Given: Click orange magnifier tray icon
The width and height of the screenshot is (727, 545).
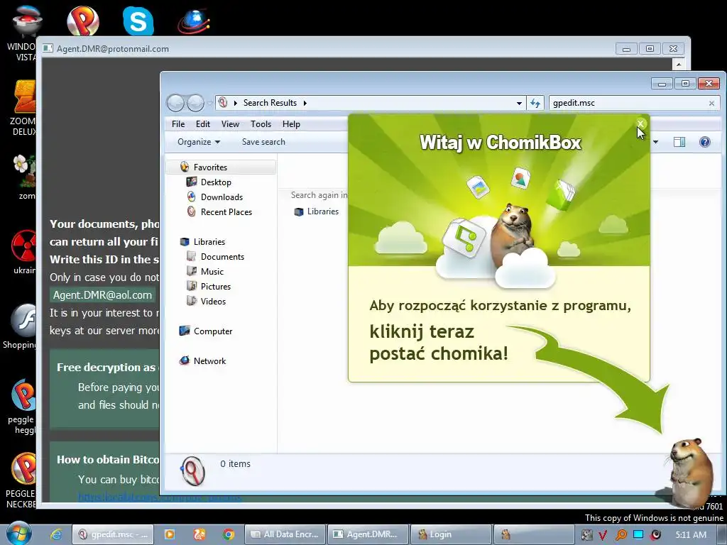Looking at the screenshot, I should [621, 535].
